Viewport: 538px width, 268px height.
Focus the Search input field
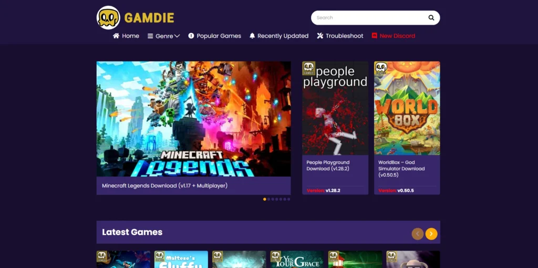(x=375, y=18)
